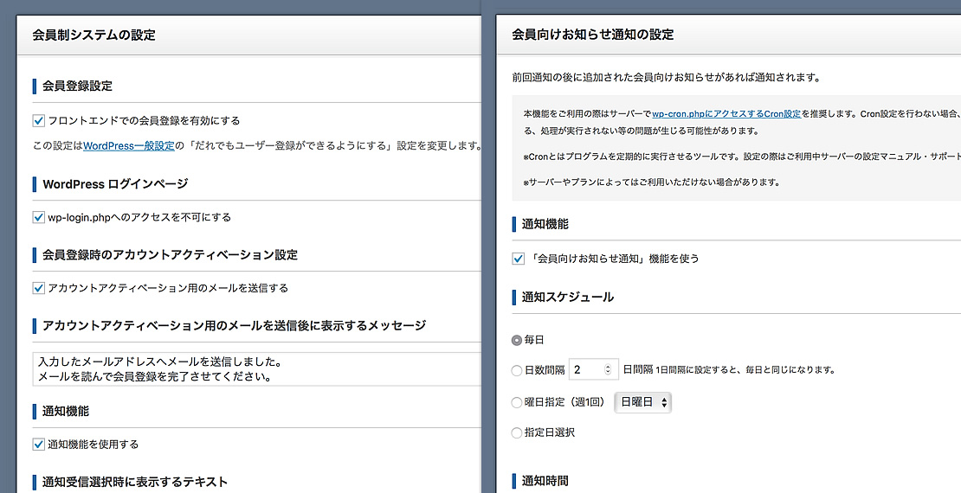Image resolution: width=961 pixels, height=493 pixels.
Task: Uncheck フロントエンドでの会員登録を有効にする checkbox
Action: click(x=39, y=120)
